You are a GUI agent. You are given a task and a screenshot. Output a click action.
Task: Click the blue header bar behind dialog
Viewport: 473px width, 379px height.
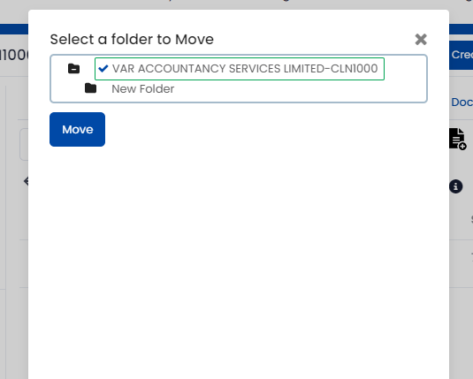click(x=14, y=29)
